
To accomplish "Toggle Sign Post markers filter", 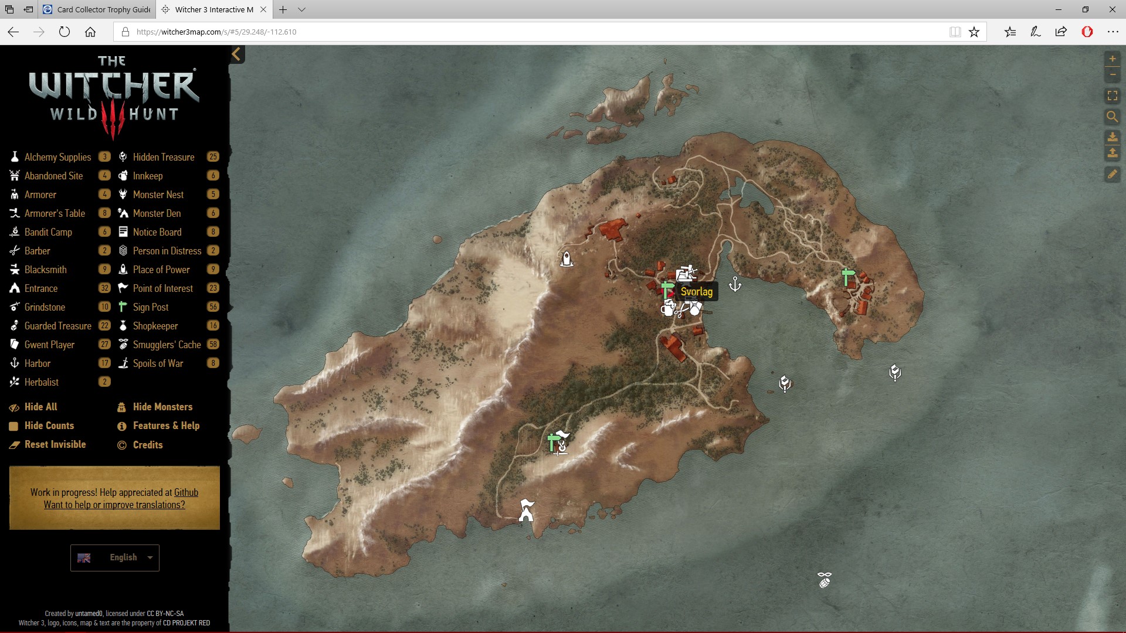I will click(150, 307).
